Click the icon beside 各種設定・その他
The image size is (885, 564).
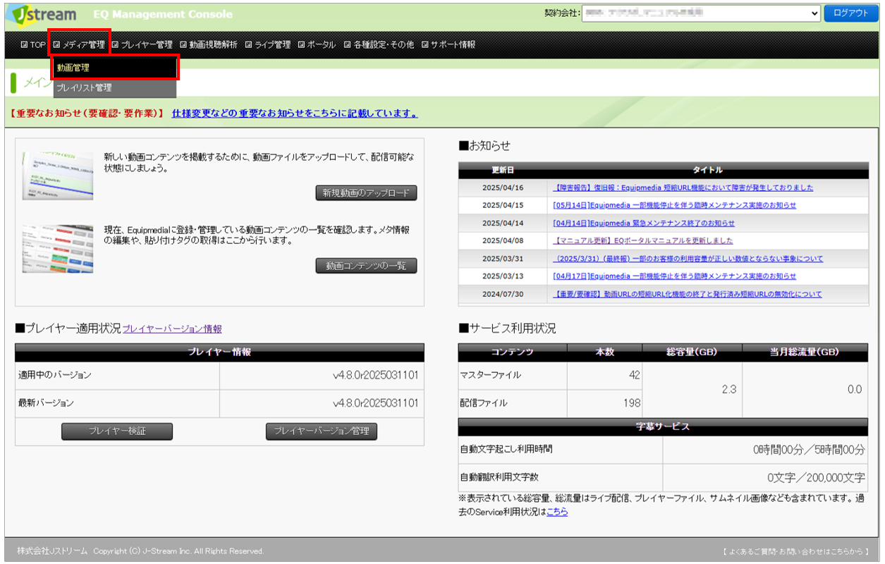click(x=348, y=44)
